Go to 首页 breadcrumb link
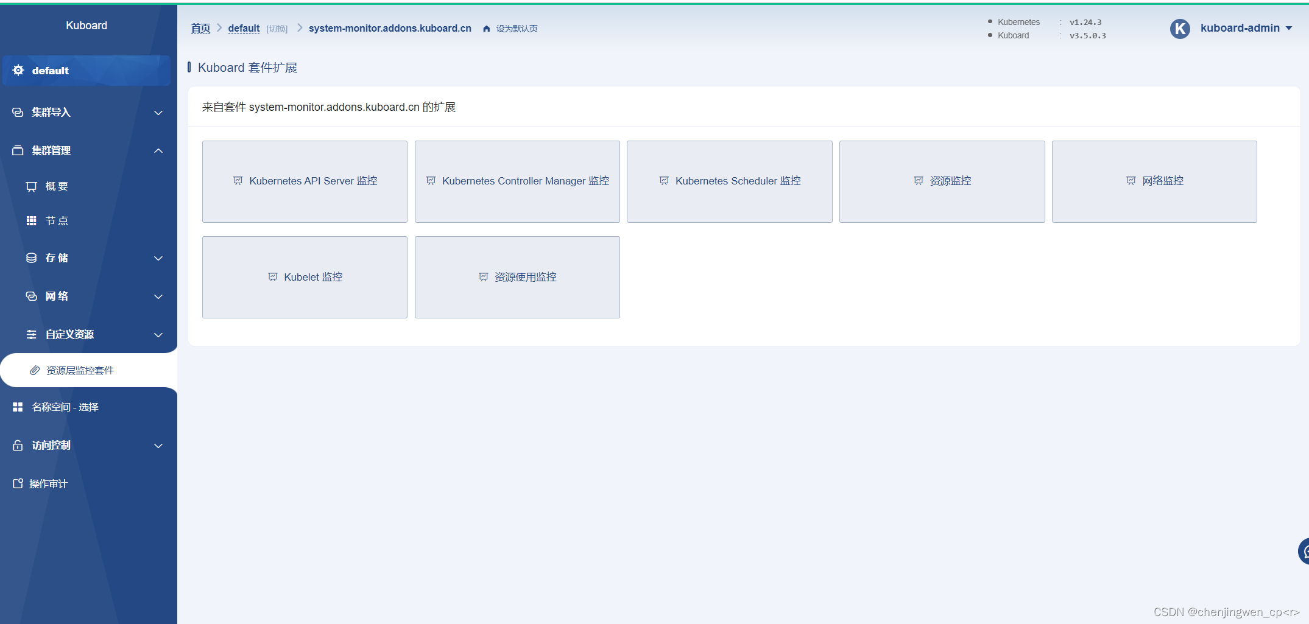This screenshot has height=624, width=1309. [200, 29]
